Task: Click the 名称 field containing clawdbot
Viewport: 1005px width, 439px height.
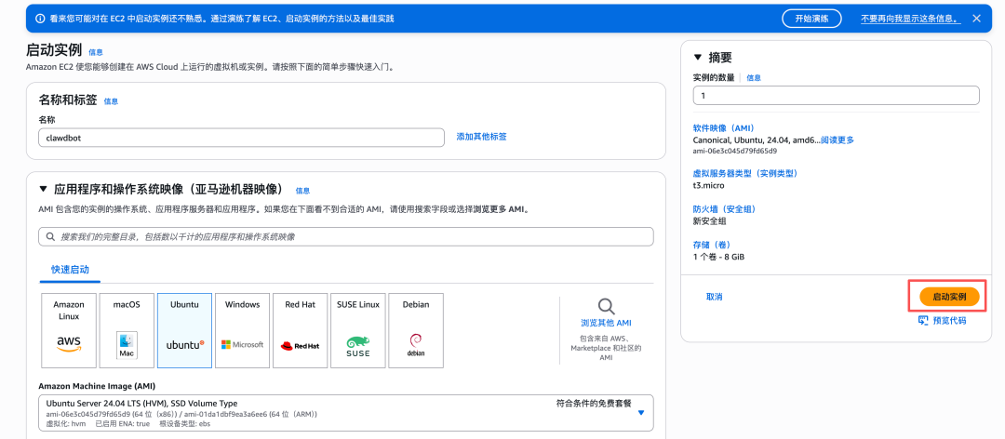Action: click(241, 137)
